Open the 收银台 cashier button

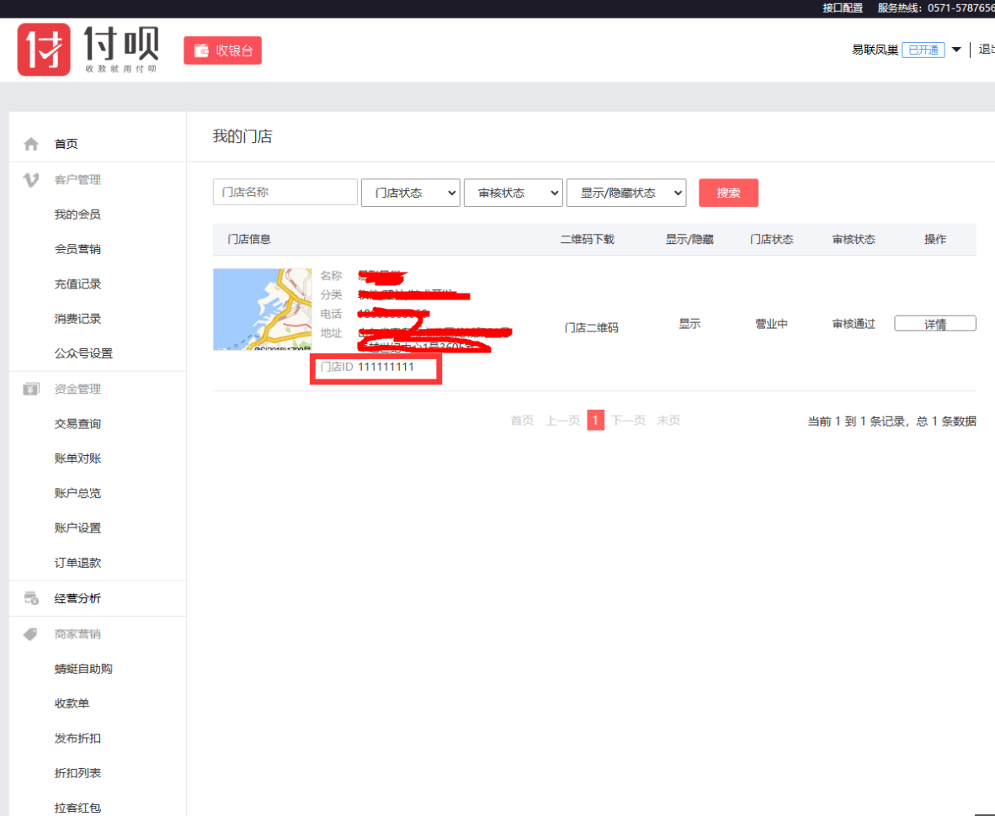(223, 50)
